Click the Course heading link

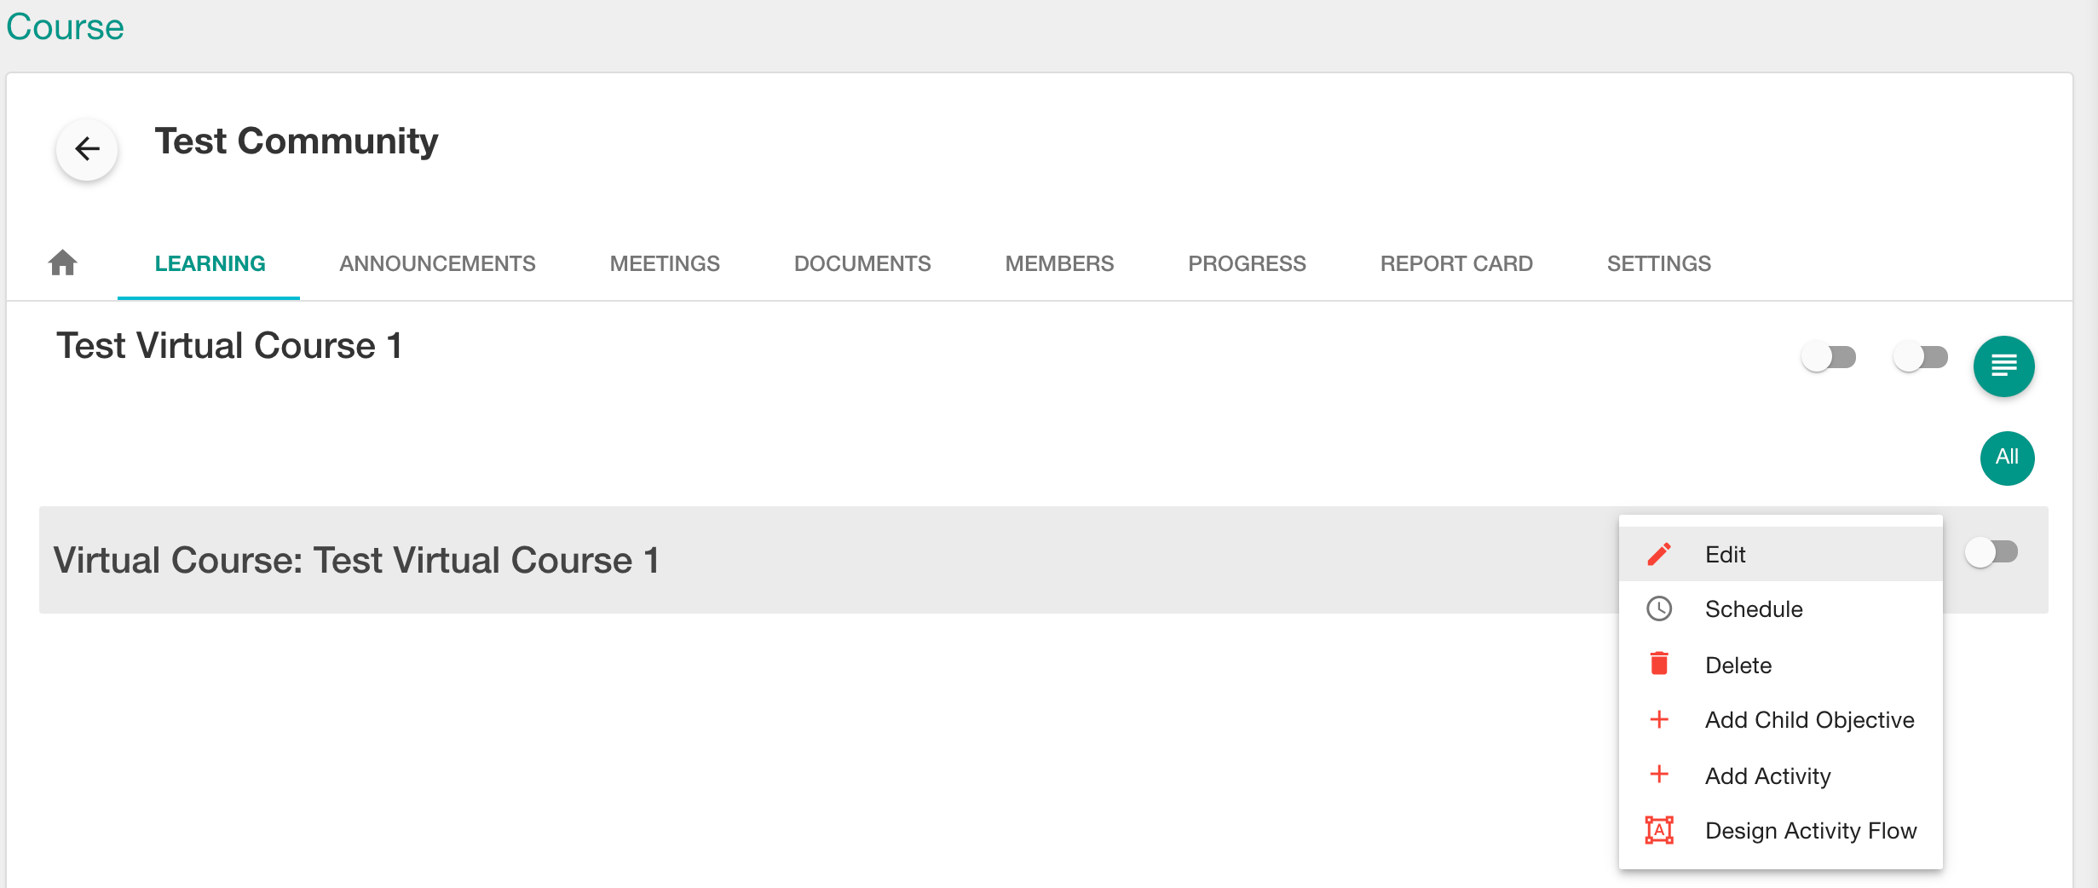click(65, 26)
